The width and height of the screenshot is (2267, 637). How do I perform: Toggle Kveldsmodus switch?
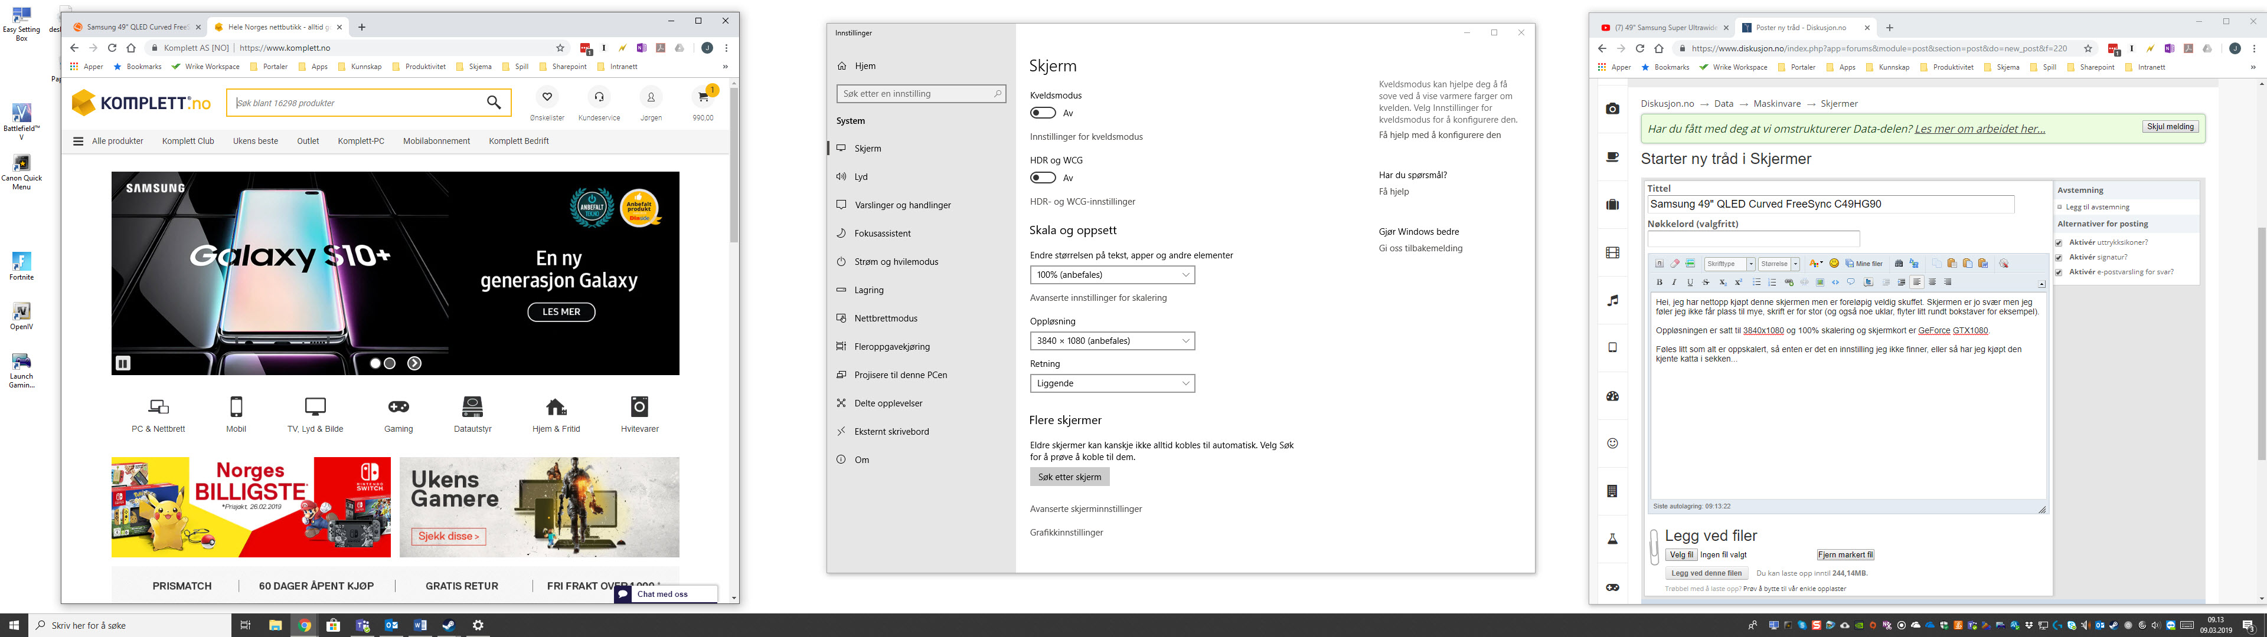pos(1043,113)
